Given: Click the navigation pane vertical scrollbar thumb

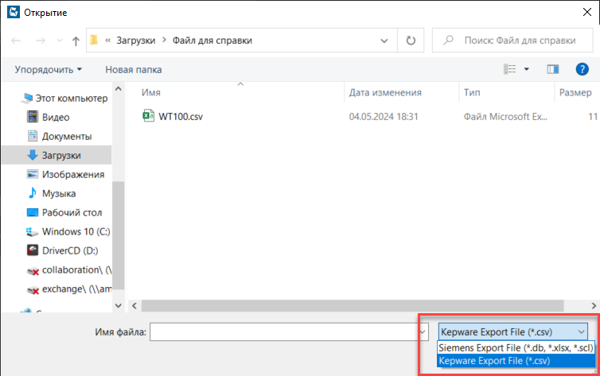Looking at the screenshot, I should 119,235.
